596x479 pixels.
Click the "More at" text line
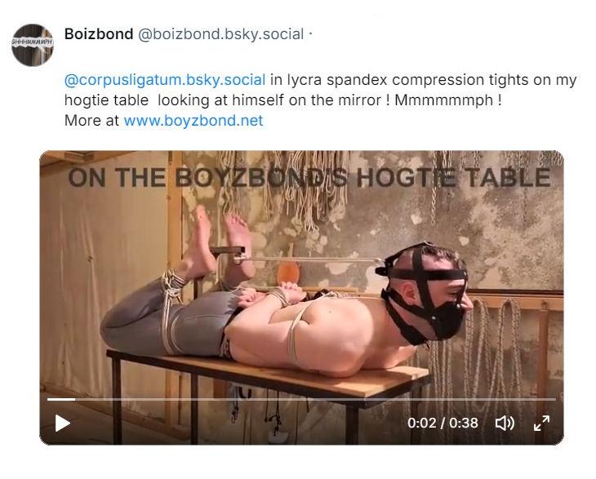[164, 121]
